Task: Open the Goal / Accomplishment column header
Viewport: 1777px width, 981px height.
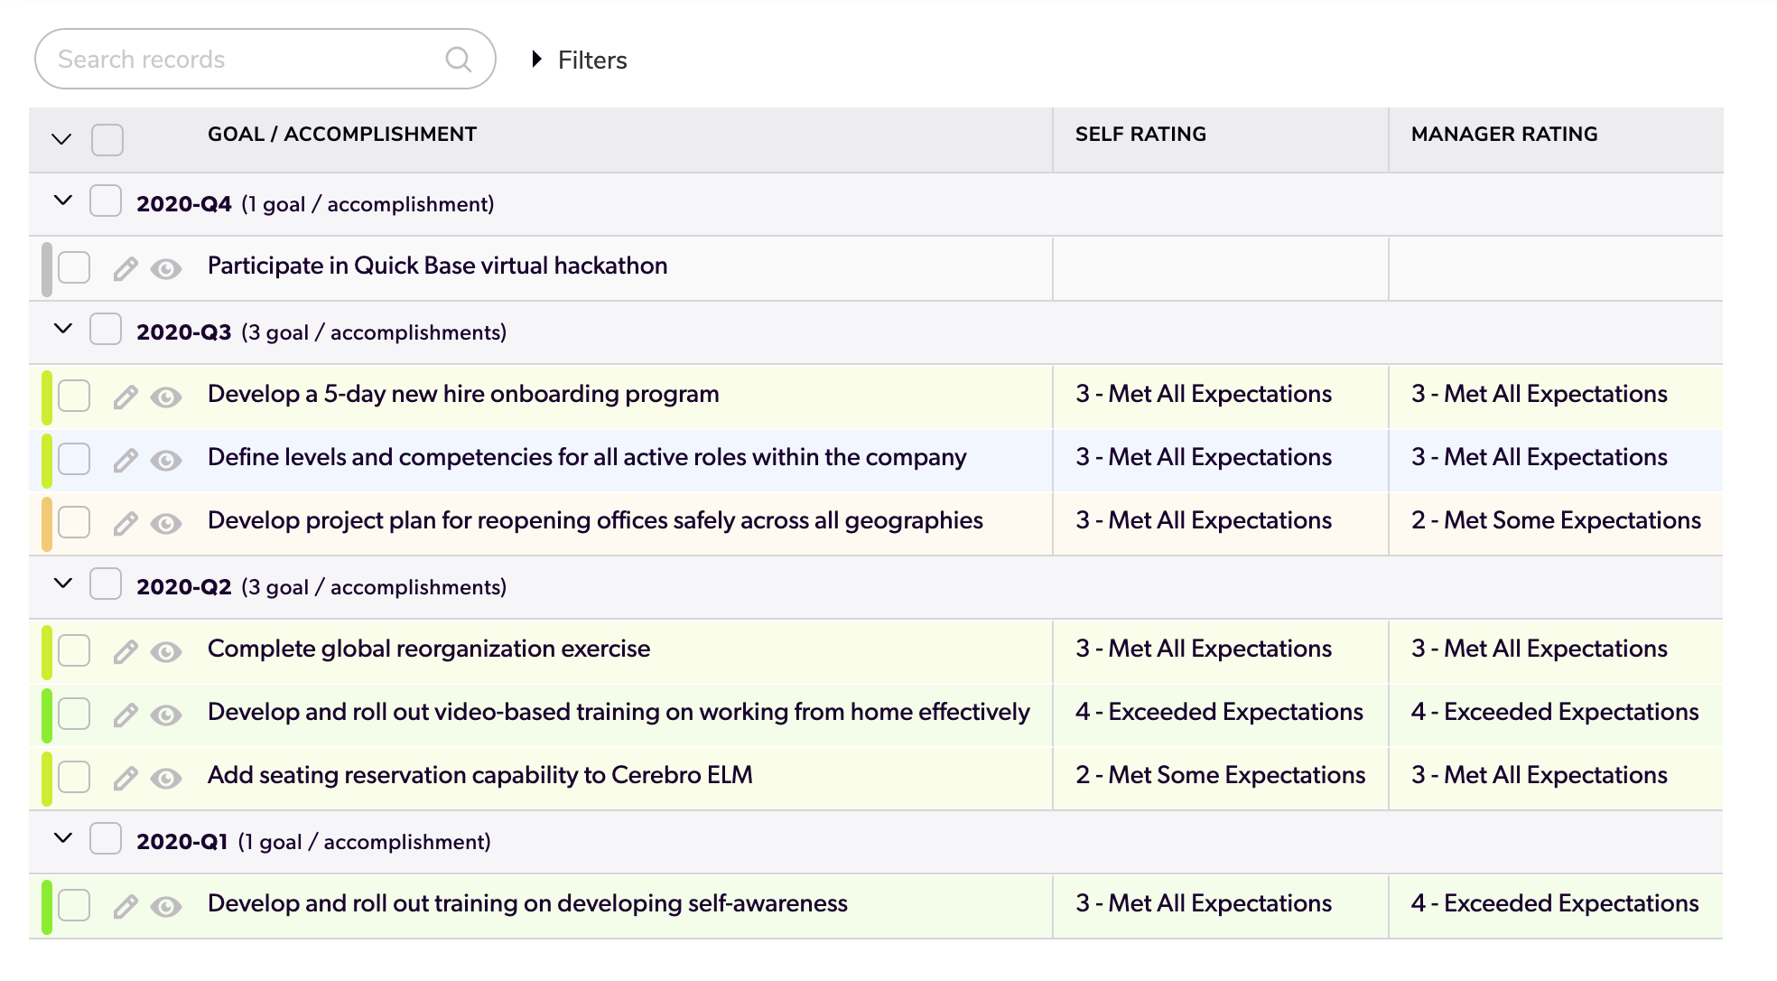Action: coord(342,135)
